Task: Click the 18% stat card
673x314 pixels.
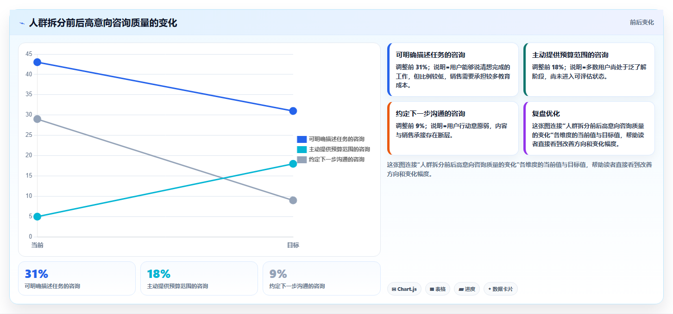Action: (199, 278)
